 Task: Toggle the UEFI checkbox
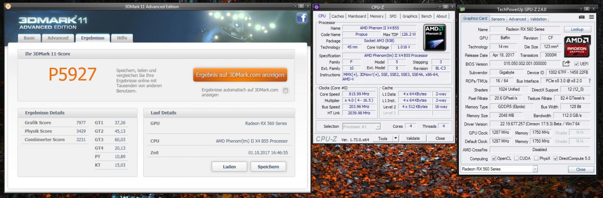576,64
